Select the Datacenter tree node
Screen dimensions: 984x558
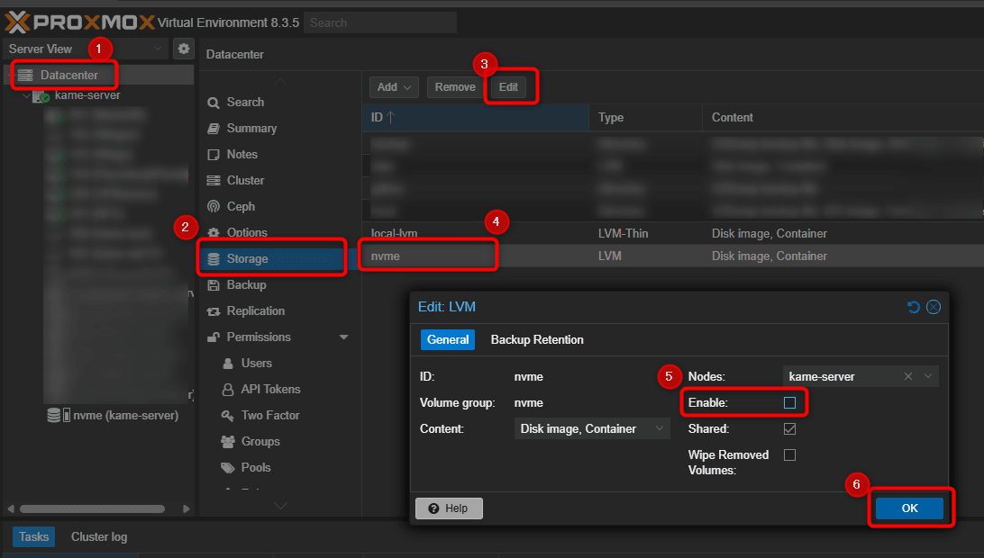point(69,76)
